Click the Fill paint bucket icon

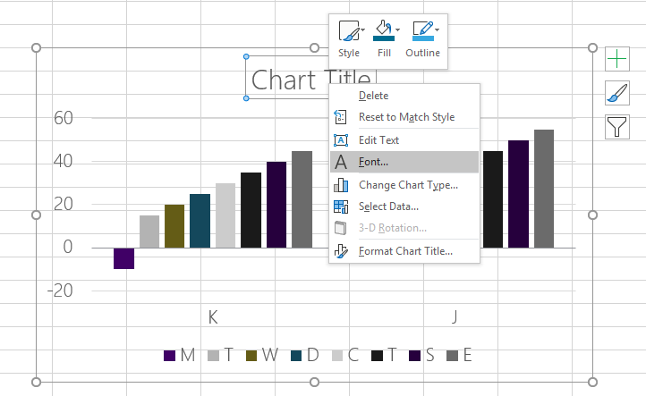pyautogui.click(x=383, y=31)
